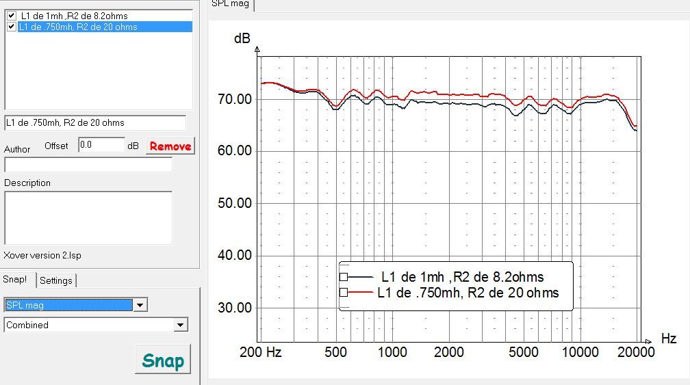Click the dB unit label atop the y-axis

pos(242,39)
